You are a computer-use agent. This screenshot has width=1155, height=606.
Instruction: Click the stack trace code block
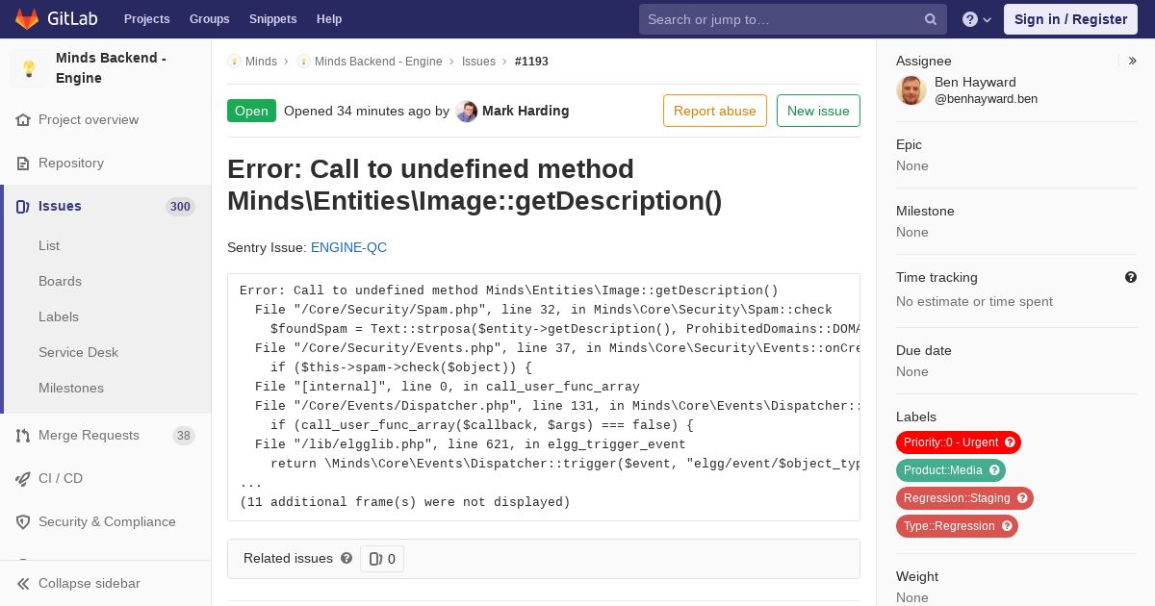(x=544, y=397)
